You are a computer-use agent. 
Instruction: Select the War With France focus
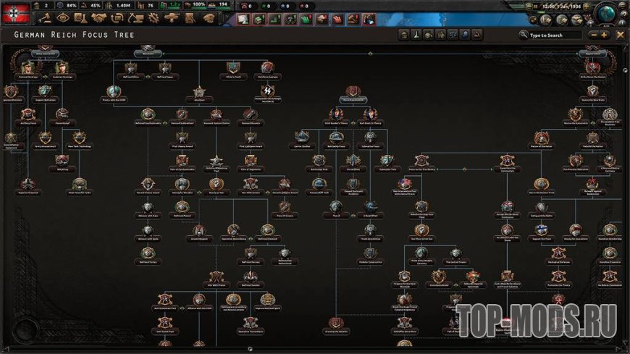coord(218,278)
